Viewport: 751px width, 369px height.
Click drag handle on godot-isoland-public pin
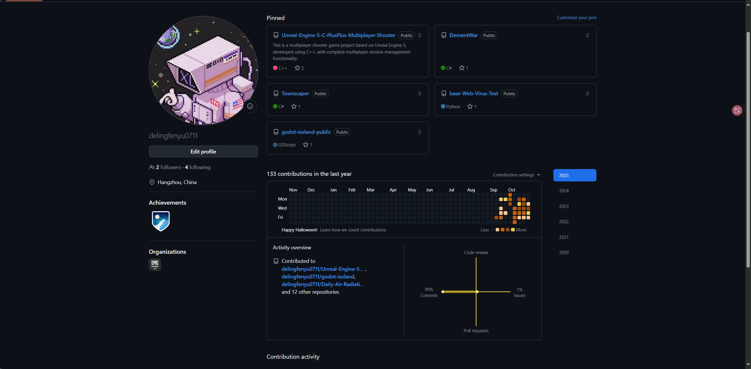(x=420, y=132)
